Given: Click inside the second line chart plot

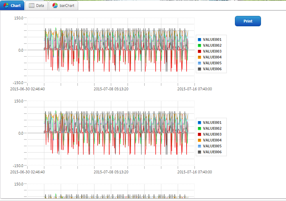Looking at the screenshot, I should click(x=111, y=133).
